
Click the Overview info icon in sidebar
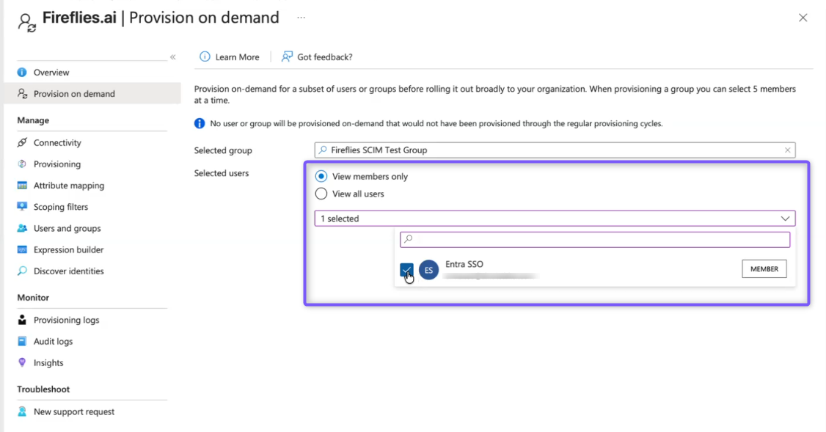tap(21, 72)
